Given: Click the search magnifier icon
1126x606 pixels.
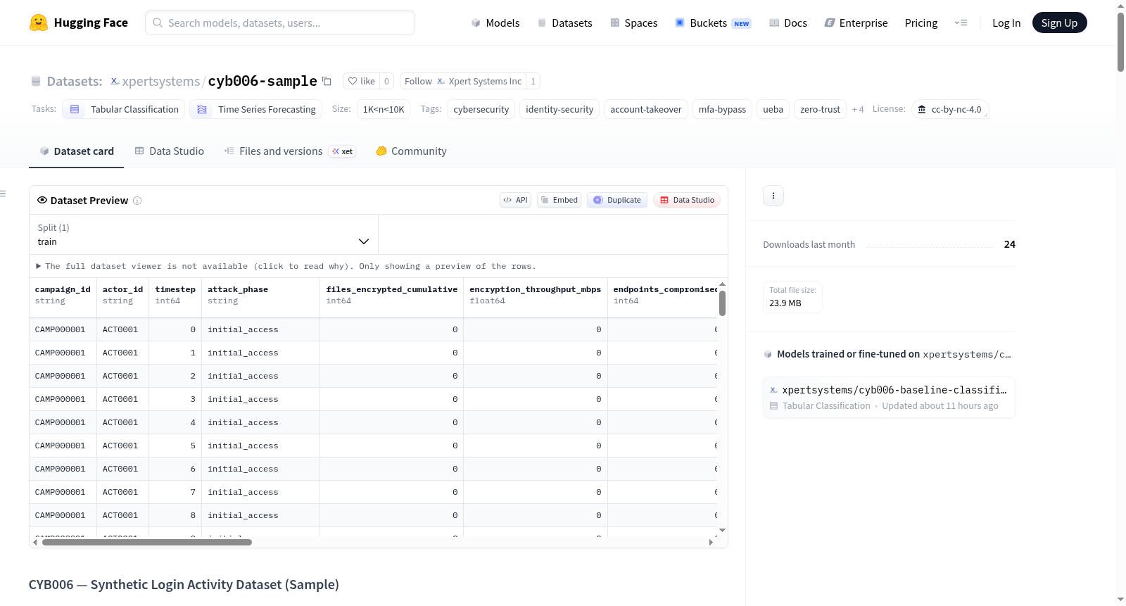Looking at the screenshot, I should tap(158, 23).
